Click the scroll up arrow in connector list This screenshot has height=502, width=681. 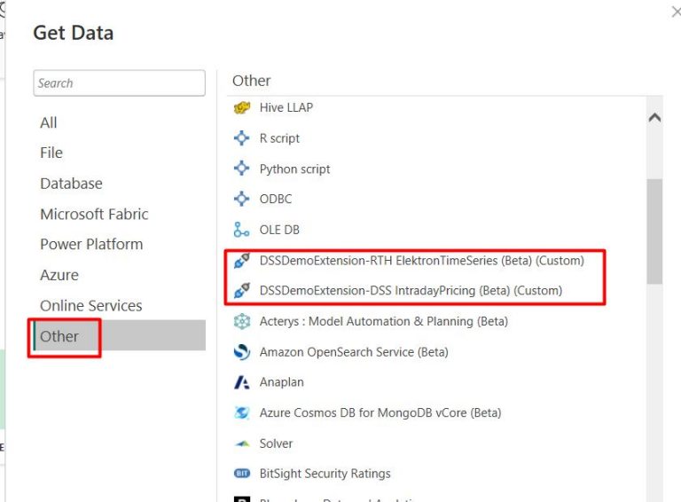[654, 117]
